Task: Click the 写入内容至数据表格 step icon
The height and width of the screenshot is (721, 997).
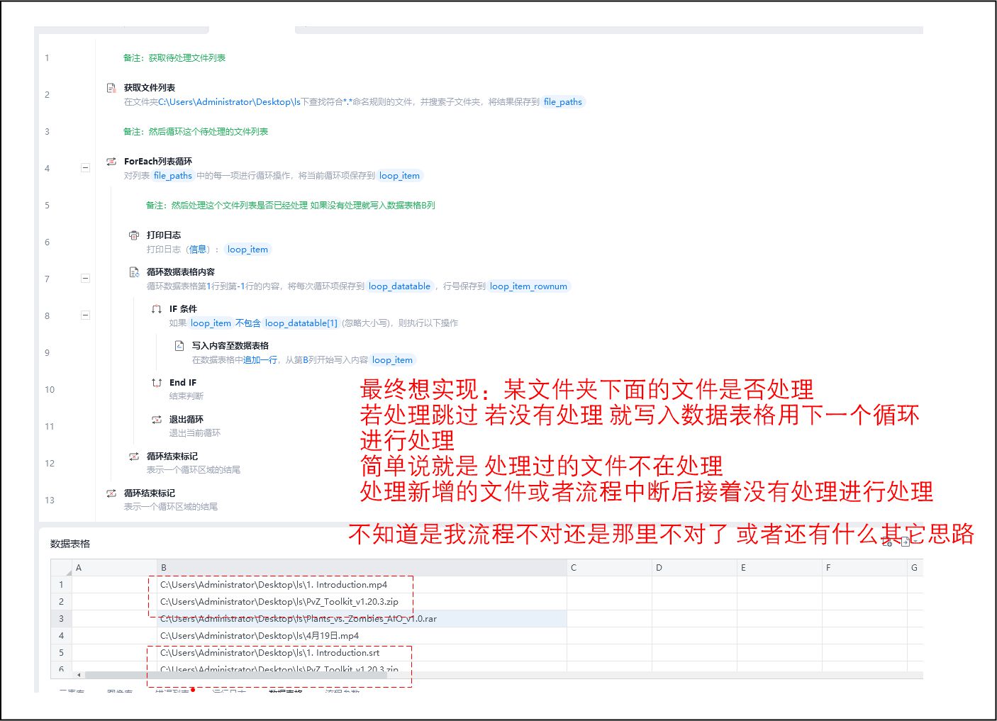Action: point(179,346)
